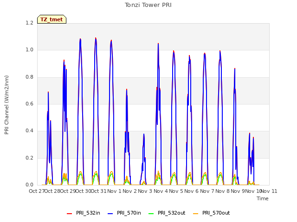The image size is (297, 222).
Task: Click the red PRI_532in legend swatch
Action: point(70,214)
